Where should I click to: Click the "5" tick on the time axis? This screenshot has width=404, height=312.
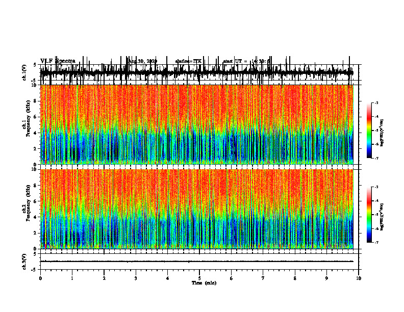click(199, 278)
